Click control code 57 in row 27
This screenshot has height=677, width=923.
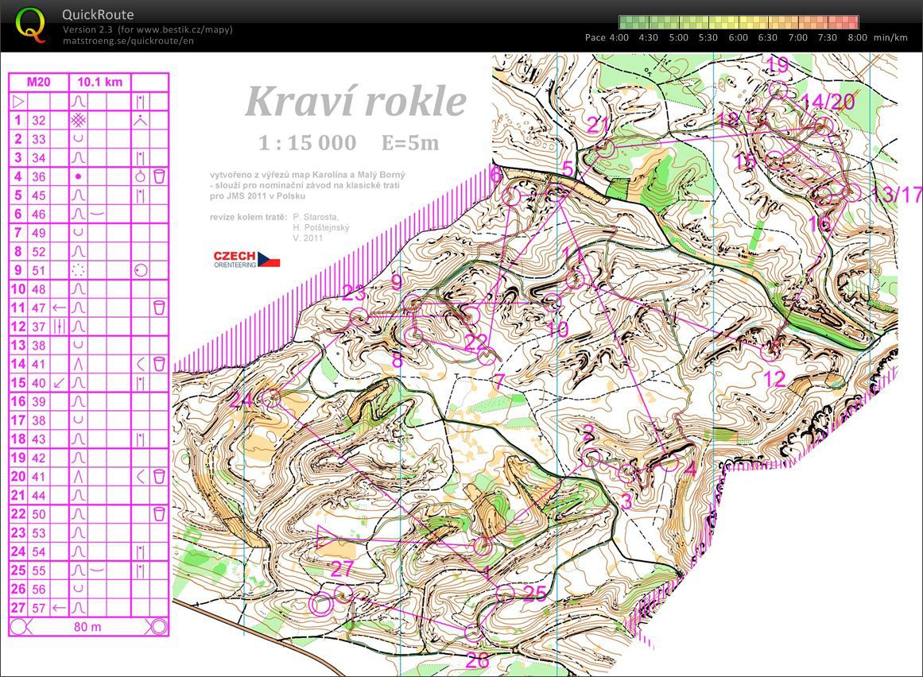39,608
